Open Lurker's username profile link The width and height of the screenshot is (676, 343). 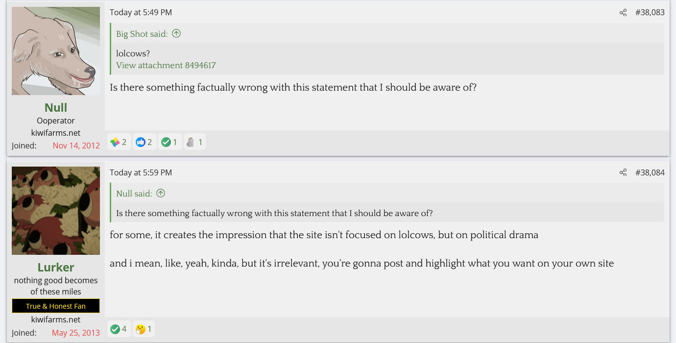click(x=56, y=267)
